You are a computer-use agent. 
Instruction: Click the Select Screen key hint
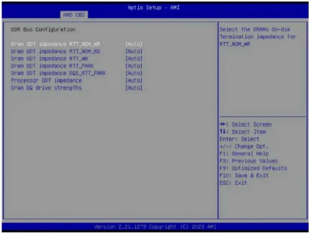pos(246,124)
